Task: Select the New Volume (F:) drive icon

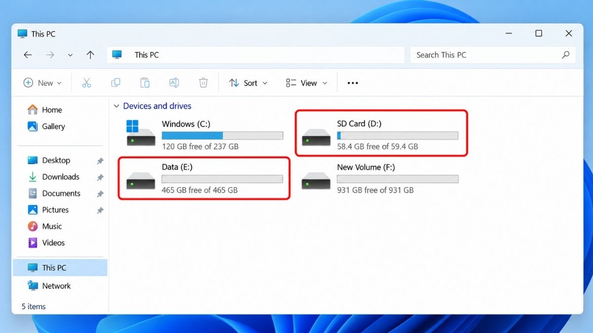Action: click(x=316, y=181)
